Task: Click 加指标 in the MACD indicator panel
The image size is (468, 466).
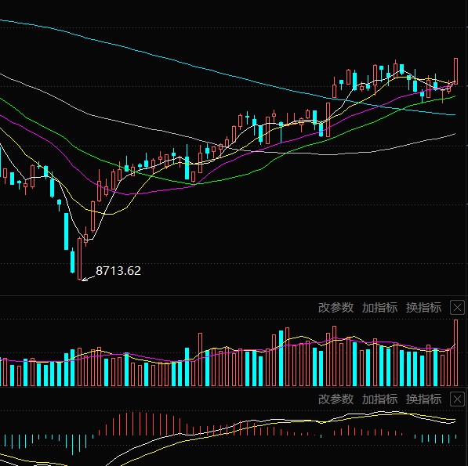Action: tap(379, 399)
